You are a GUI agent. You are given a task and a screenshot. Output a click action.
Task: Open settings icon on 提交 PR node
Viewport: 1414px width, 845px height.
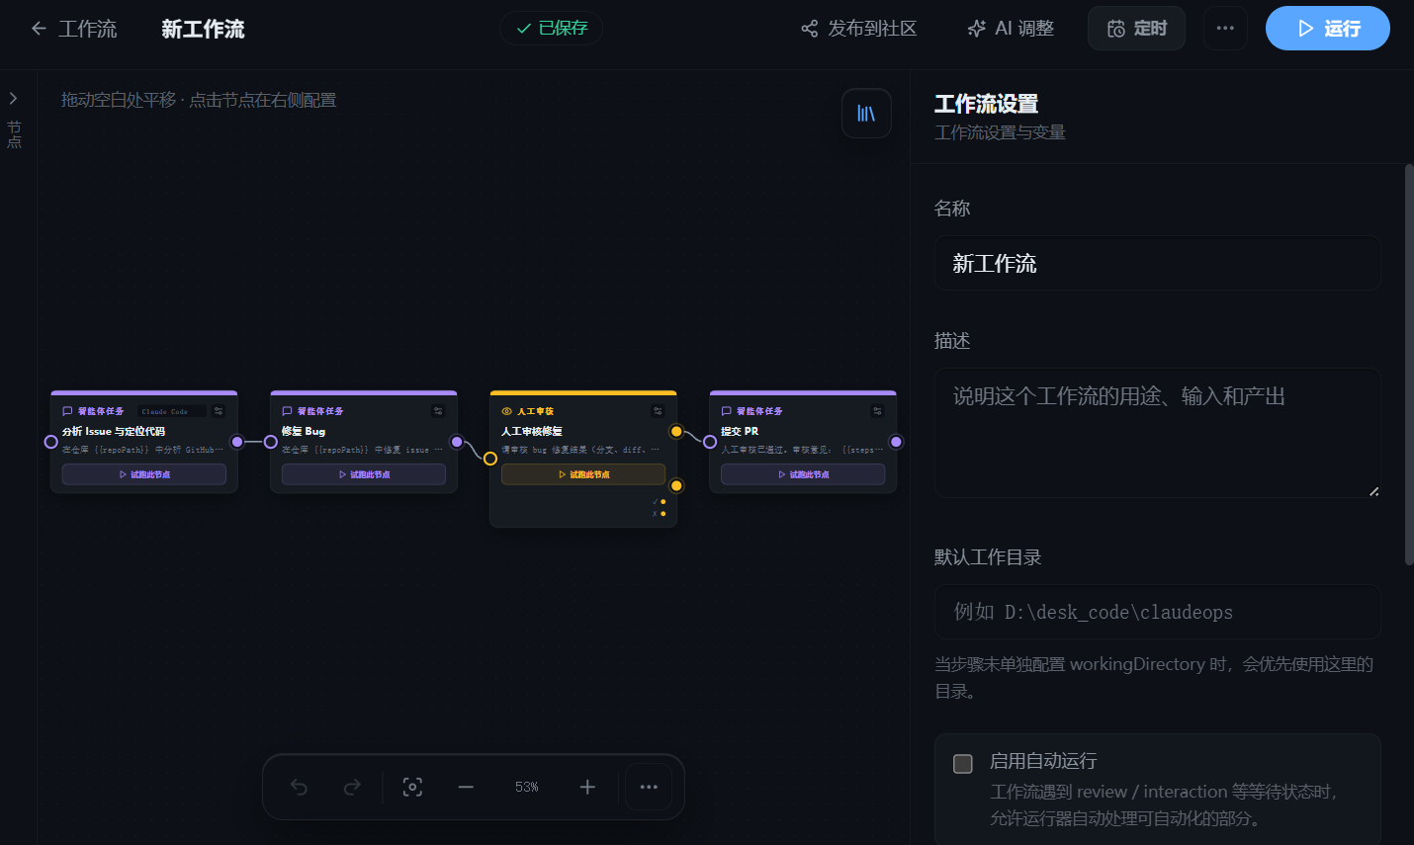click(x=877, y=411)
